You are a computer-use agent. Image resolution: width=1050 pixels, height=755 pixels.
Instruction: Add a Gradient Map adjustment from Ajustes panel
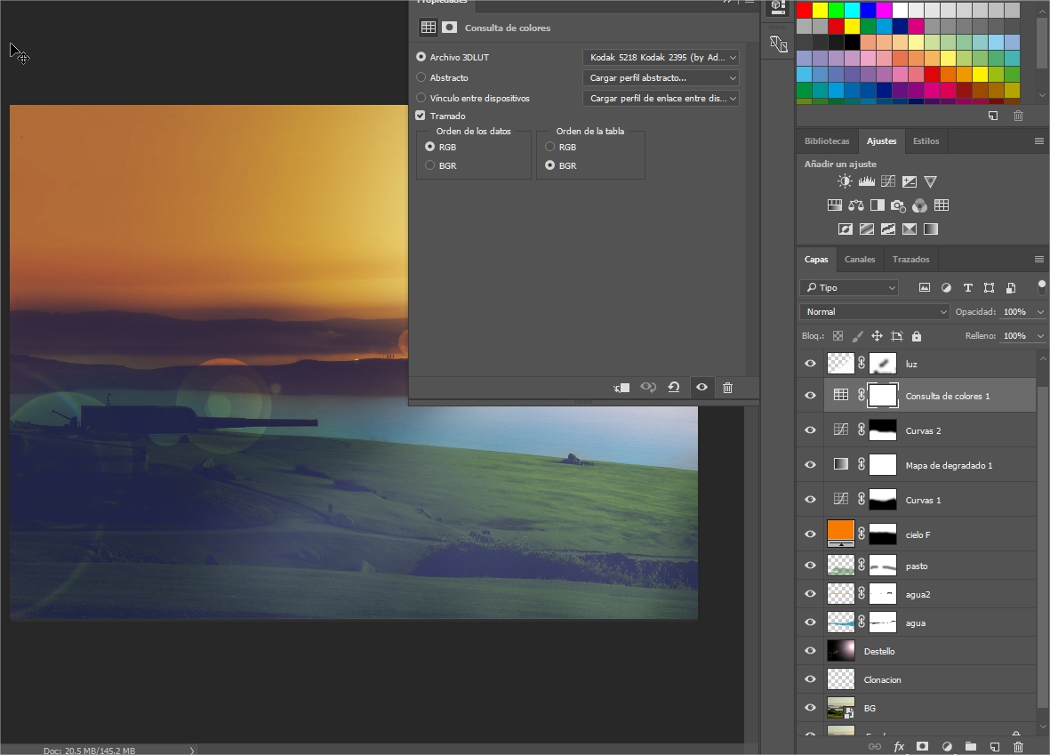click(931, 229)
